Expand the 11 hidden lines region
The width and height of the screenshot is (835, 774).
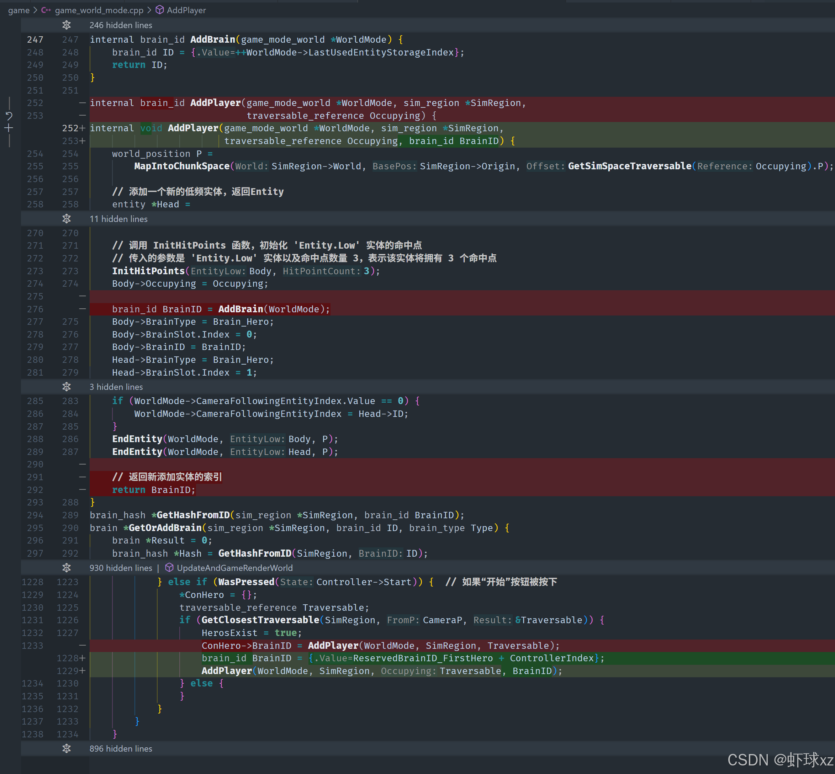tap(118, 219)
